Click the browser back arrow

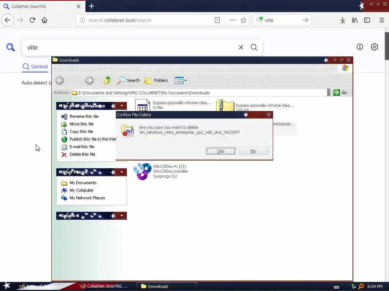[x=8, y=20]
